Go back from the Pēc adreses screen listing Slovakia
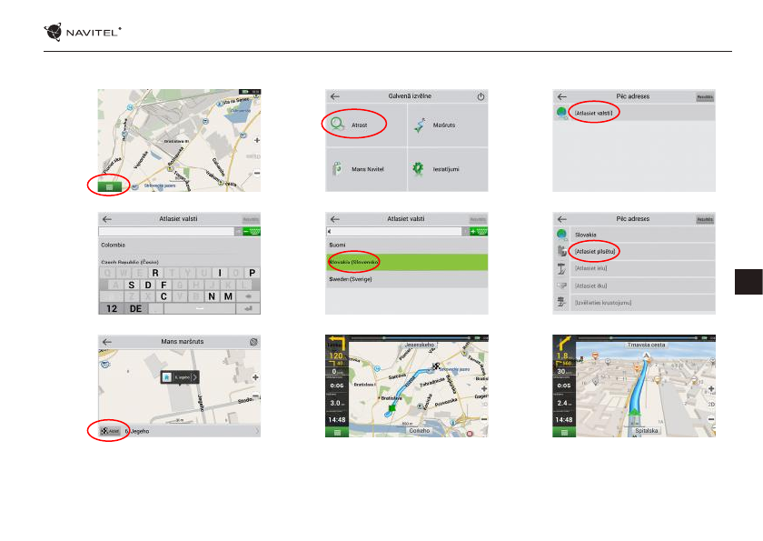The image size is (763, 541). pos(562,219)
